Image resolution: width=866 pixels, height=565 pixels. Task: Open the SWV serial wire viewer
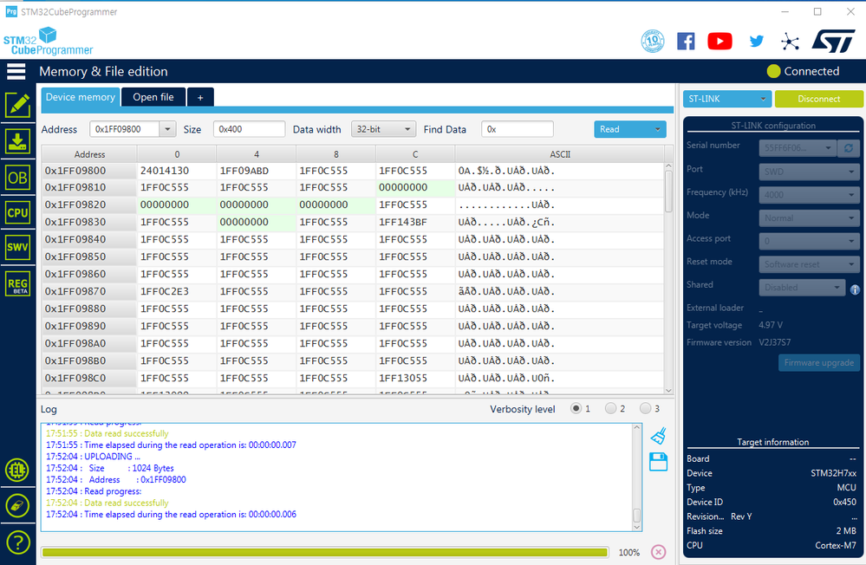tap(17, 248)
